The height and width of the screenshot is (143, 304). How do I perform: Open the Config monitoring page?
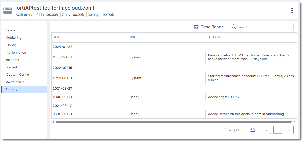tap(11, 45)
